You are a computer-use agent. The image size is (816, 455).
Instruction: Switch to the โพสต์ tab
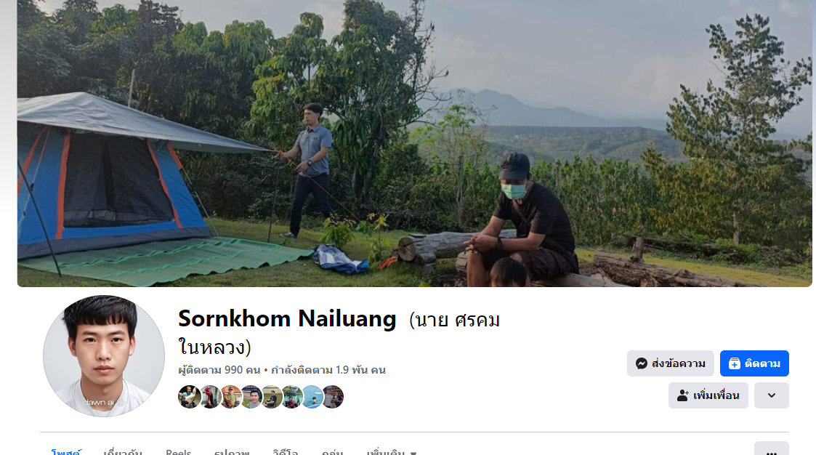[x=66, y=452]
